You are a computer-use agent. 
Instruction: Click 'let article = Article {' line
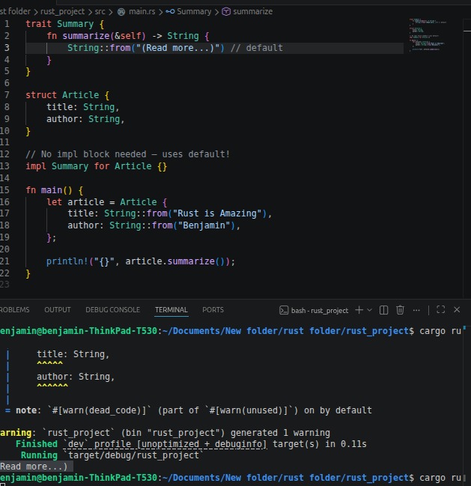tap(107, 202)
